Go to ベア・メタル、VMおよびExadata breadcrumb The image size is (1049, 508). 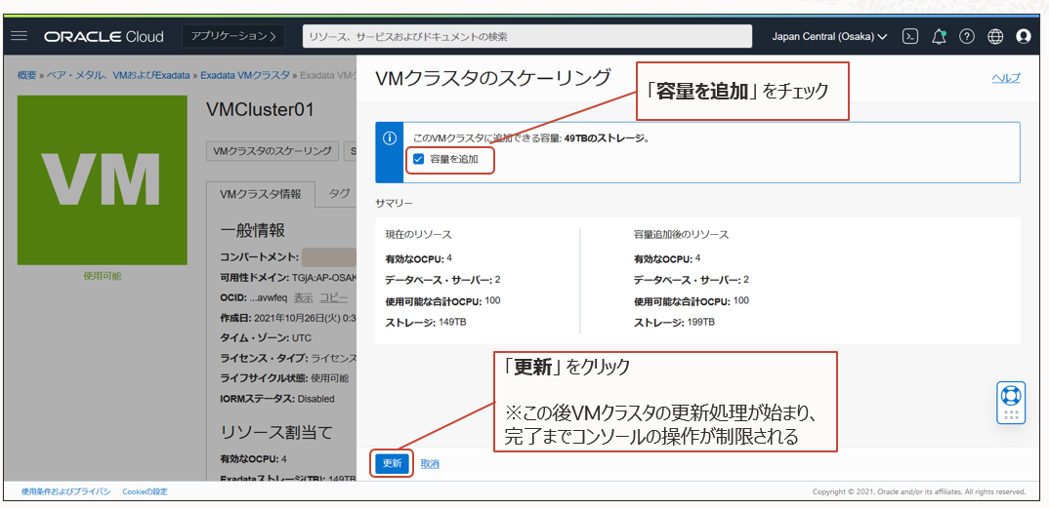click(x=119, y=75)
